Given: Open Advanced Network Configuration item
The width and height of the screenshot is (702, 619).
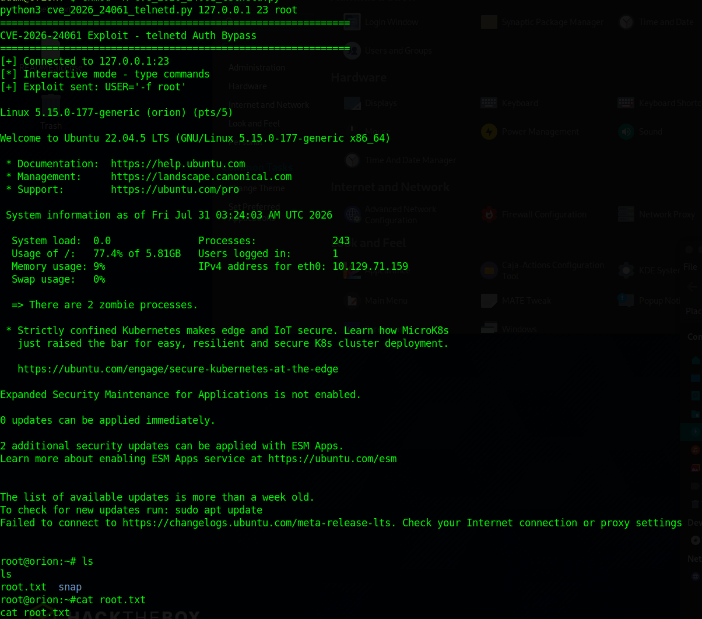Looking at the screenshot, I should pyautogui.click(x=391, y=214).
